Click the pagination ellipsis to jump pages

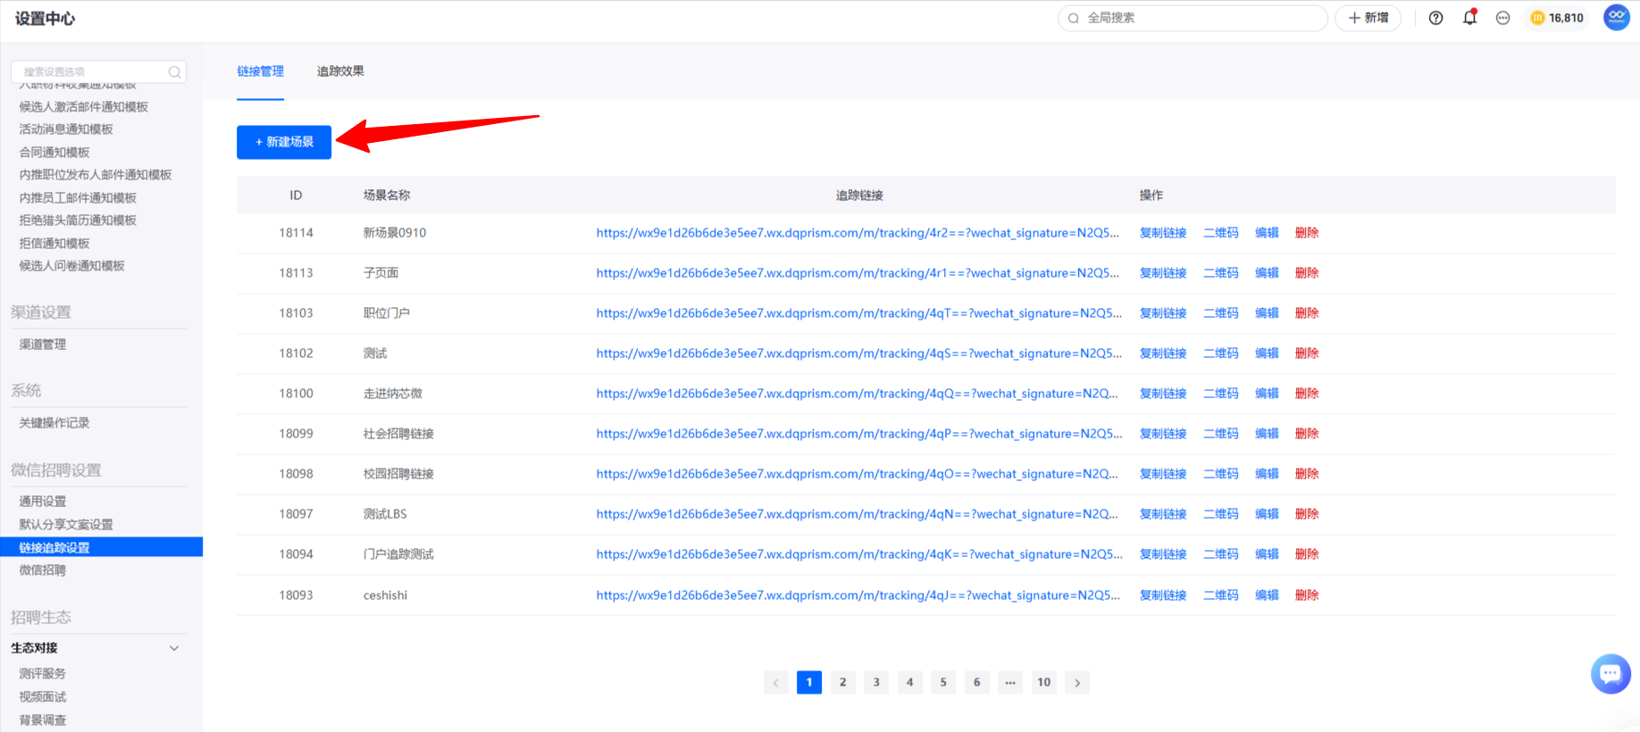[1010, 683]
